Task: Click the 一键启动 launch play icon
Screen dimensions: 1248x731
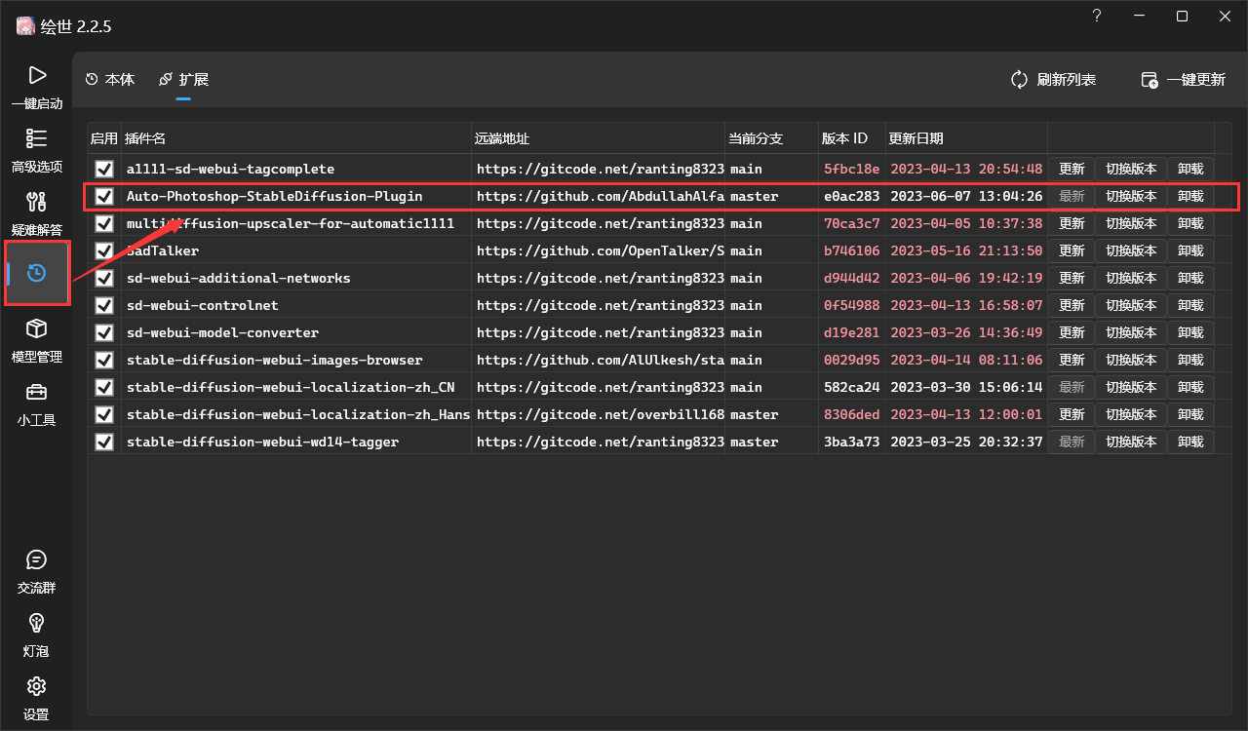Action: coord(36,75)
